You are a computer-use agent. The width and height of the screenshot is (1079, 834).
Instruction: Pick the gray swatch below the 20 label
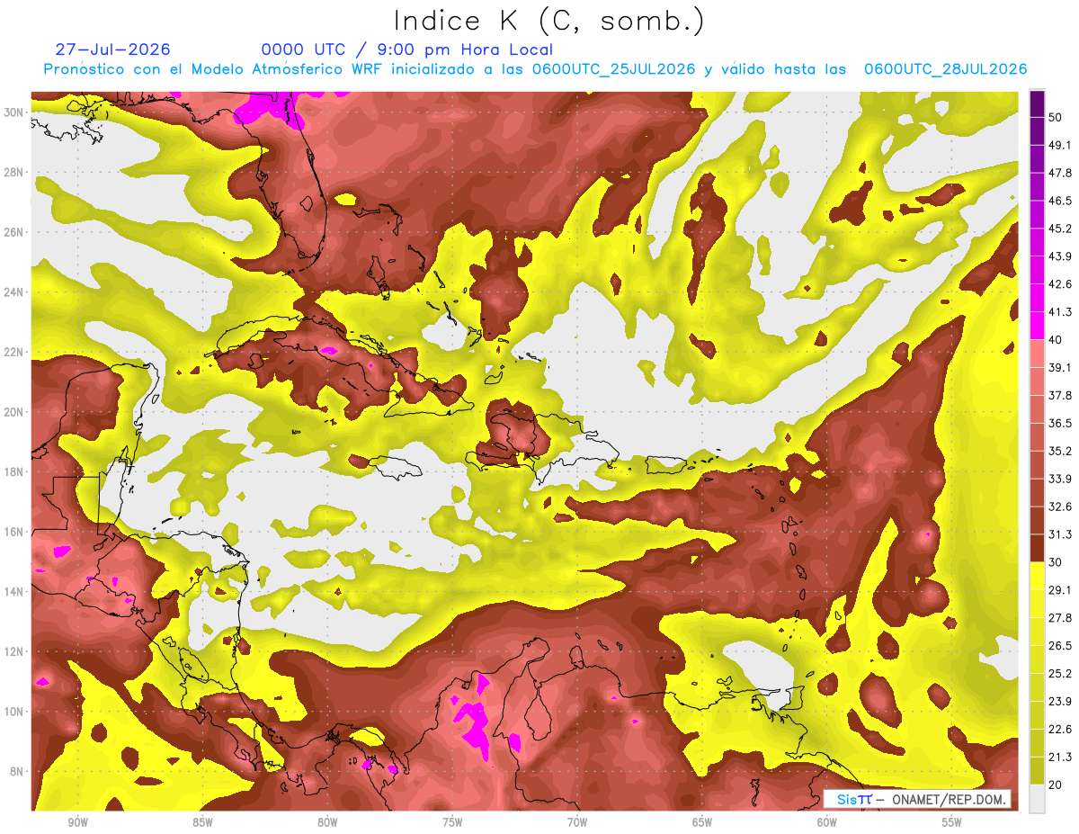click(1038, 799)
